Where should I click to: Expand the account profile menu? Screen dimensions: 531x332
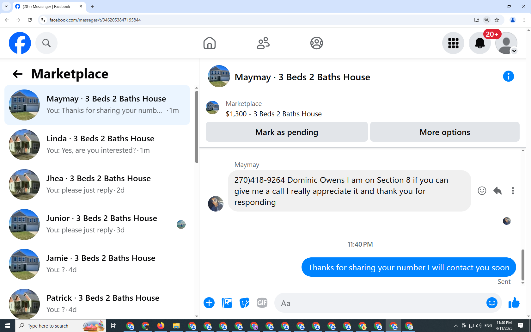(506, 43)
